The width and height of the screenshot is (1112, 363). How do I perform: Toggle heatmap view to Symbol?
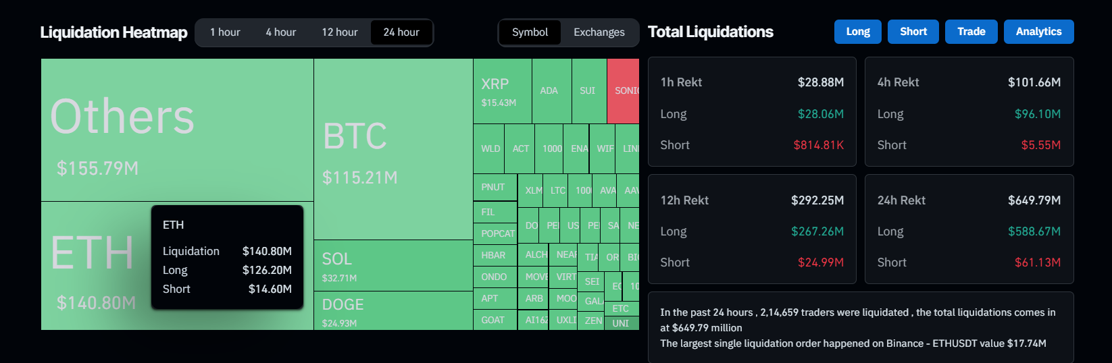[x=530, y=32]
